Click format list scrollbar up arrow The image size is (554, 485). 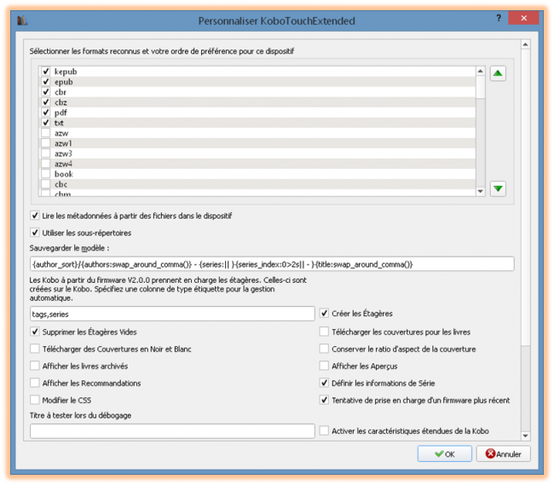tap(480, 72)
